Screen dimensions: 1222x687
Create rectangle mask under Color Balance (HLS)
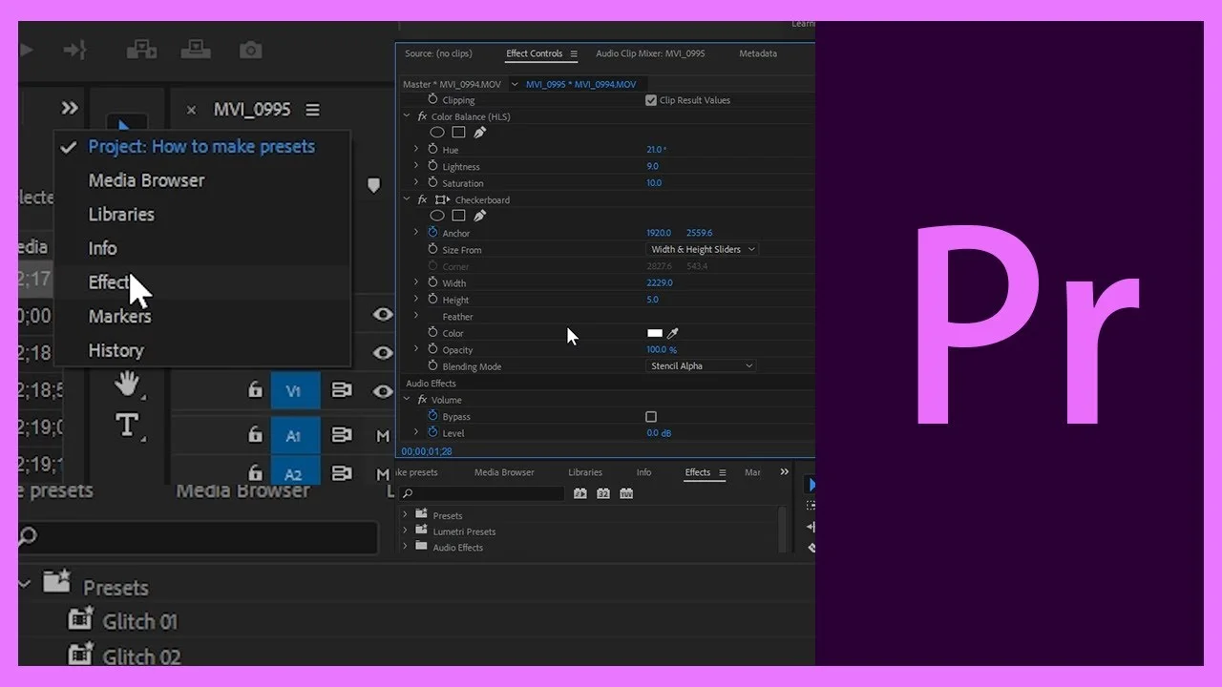point(458,133)
